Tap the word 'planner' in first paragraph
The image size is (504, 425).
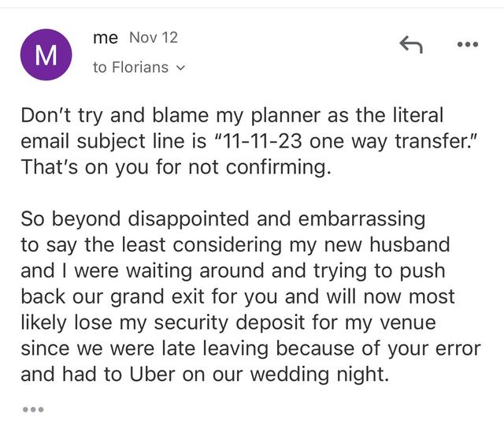point(285,115)
